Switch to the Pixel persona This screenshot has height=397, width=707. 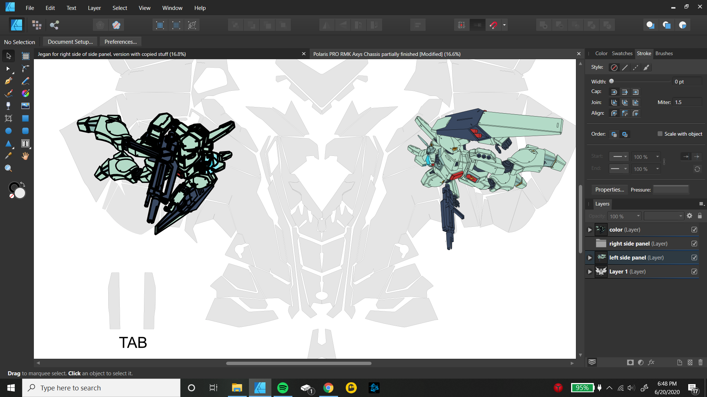tap(37, 25)
